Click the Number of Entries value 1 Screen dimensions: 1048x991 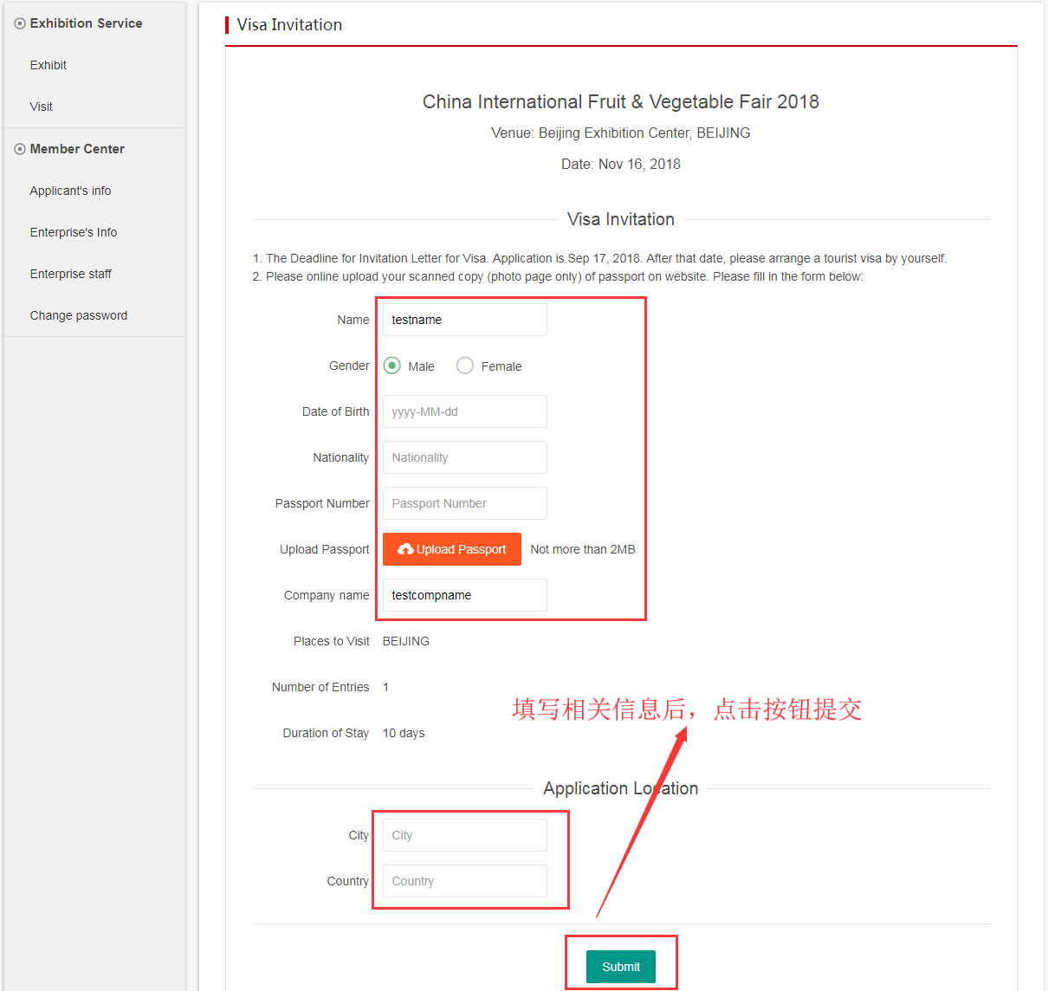tap(385, 687)
